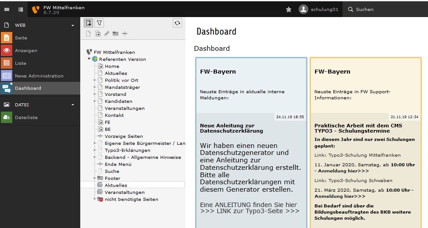Image resolution: width=428 pixels, height=228 pixels.
Task: Click the News Administration newspaper icon
Action: coord(7,76)
